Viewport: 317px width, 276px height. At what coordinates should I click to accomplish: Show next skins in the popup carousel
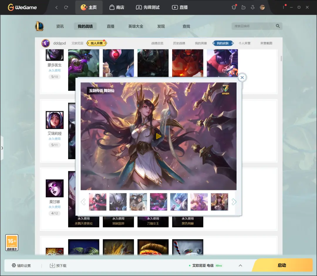234,202
